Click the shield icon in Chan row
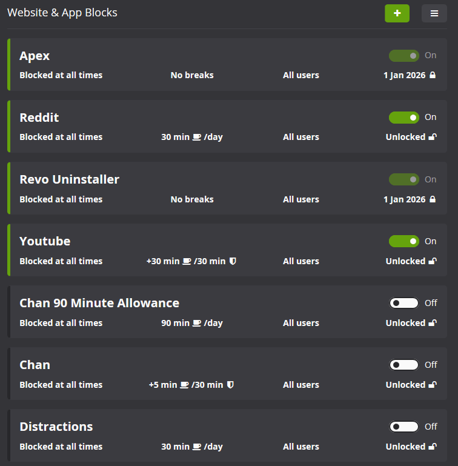458x466 pixels. point(230,385)
